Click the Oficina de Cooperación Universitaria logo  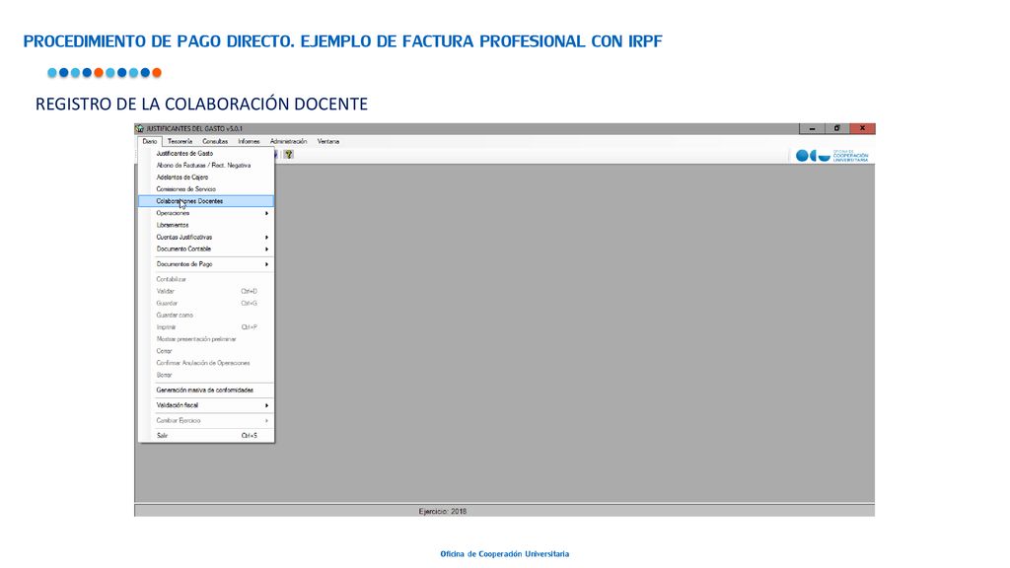click(x=831, y=155)
